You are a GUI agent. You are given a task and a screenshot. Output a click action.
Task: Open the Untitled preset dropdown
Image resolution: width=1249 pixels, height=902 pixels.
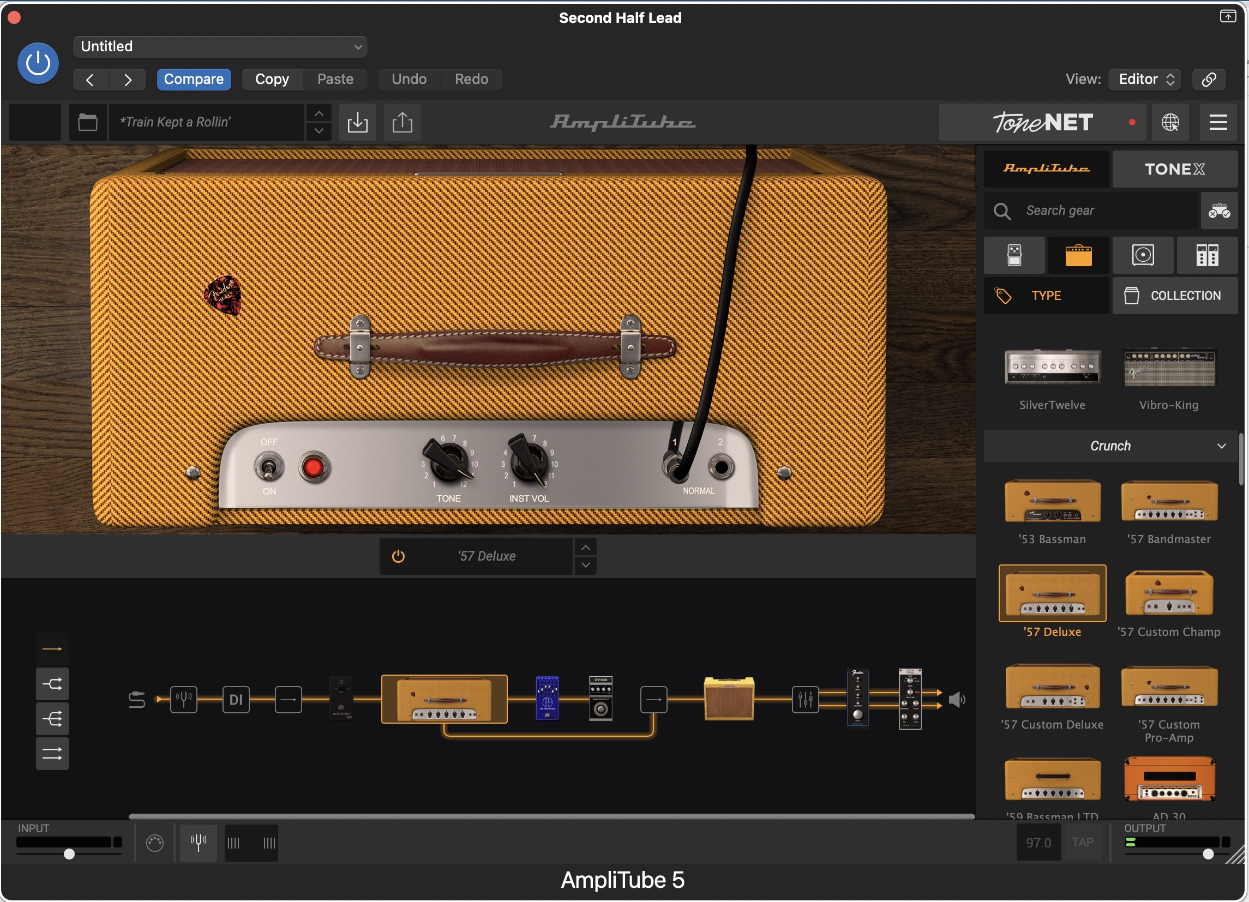[x=220, y=47]
